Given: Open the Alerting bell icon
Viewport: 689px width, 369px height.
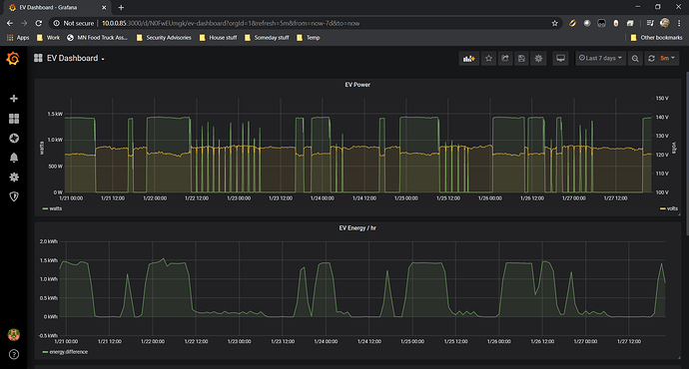Looking at the screenshot, I should [14, 158].
